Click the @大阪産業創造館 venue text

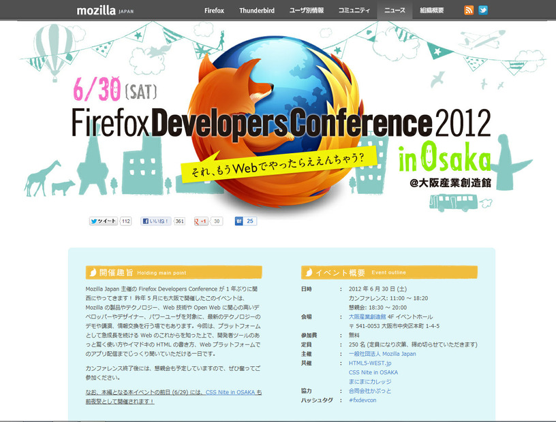(x=450, y=183)
